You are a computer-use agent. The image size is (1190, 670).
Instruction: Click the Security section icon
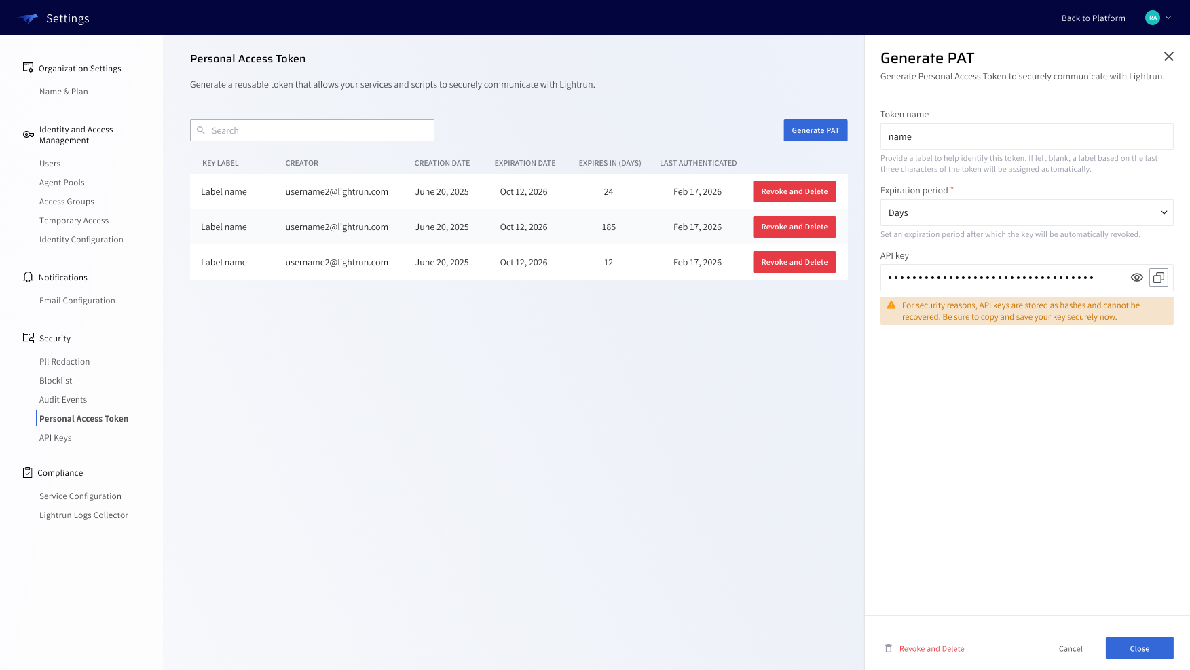pyautogui.click(x=28, y=338)
